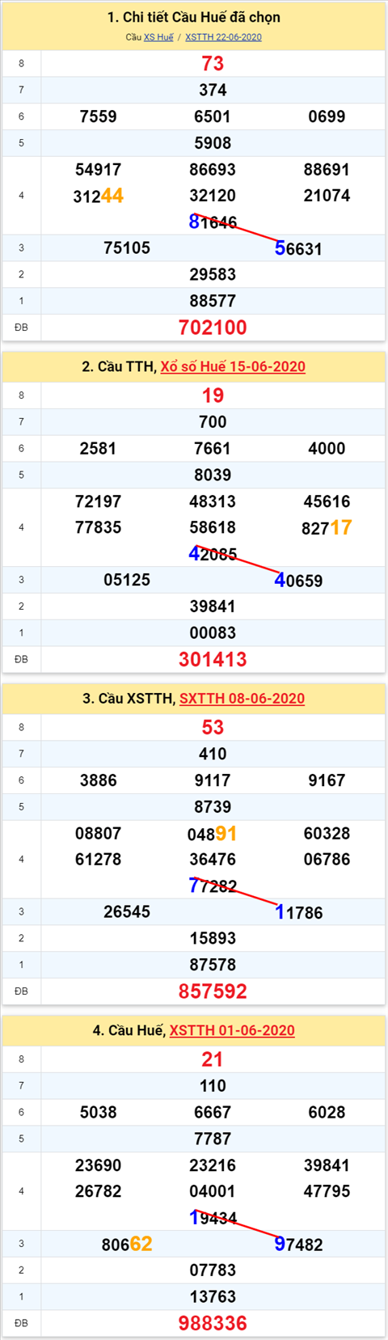Click number 88691
The width and height of the screenshot is (388, 1340).
point(327,170)
